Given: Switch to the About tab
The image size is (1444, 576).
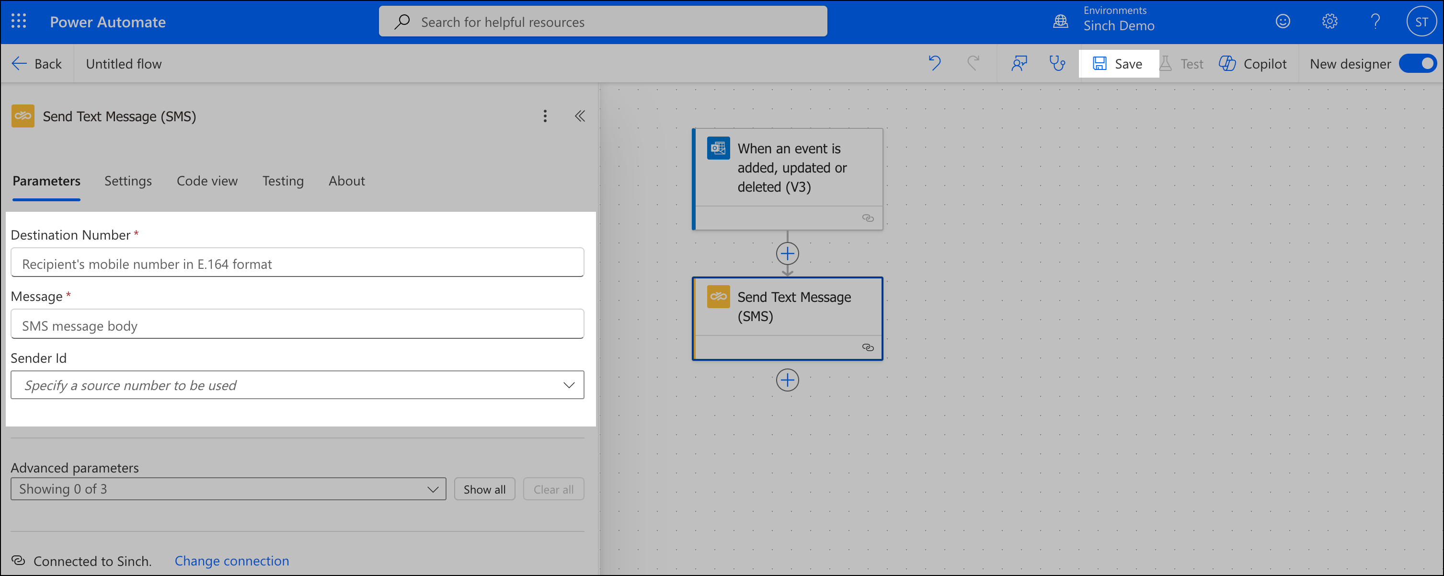Looking at the screenshot, I should (346, 181).
